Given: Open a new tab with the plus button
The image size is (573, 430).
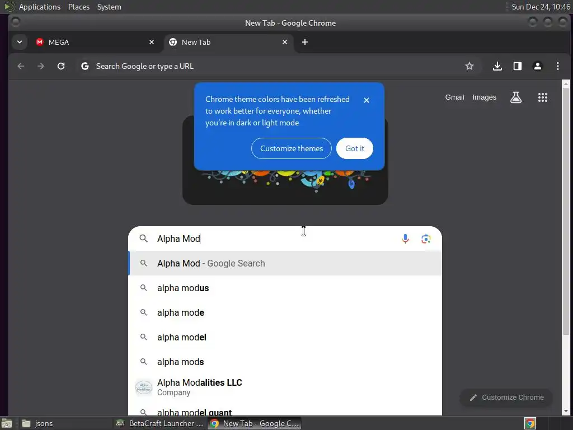Looking at the screenshot, I should pyautogui.click(x=305, y=42).
